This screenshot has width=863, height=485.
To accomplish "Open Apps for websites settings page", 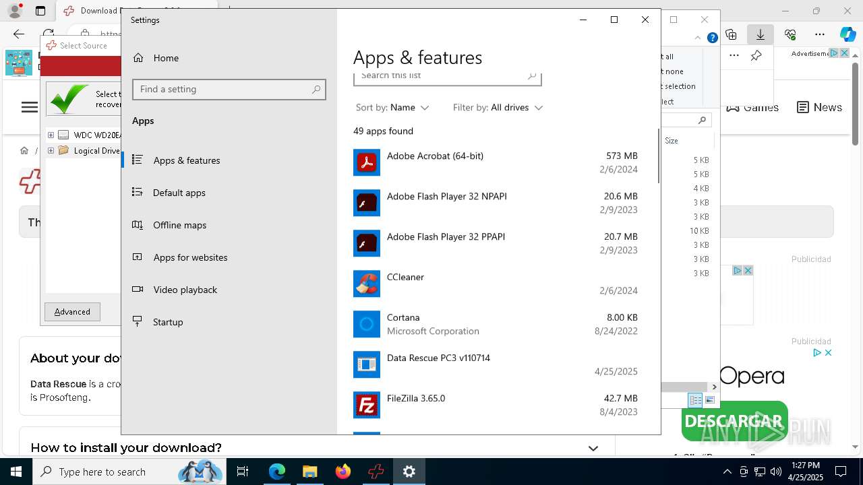I will 229,257.
